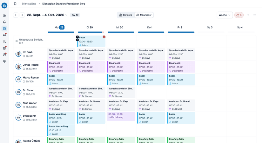263x143 pixels.
Task: Select Monday 28 column header
Action: coord(59,27)
